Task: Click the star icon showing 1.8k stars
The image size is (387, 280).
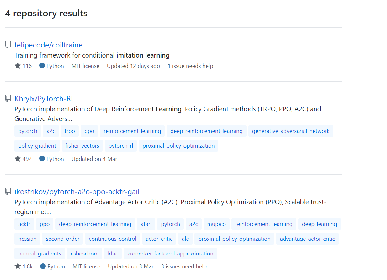Action: (18, 266)
